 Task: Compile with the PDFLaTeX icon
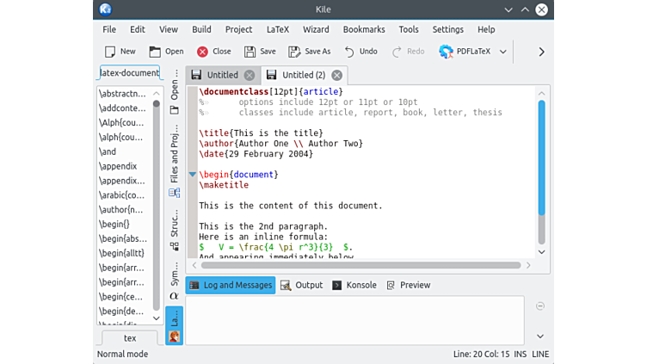446,52
